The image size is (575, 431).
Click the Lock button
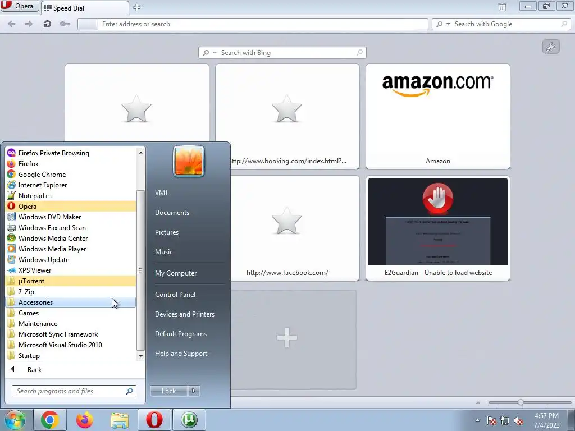(168, 391)
